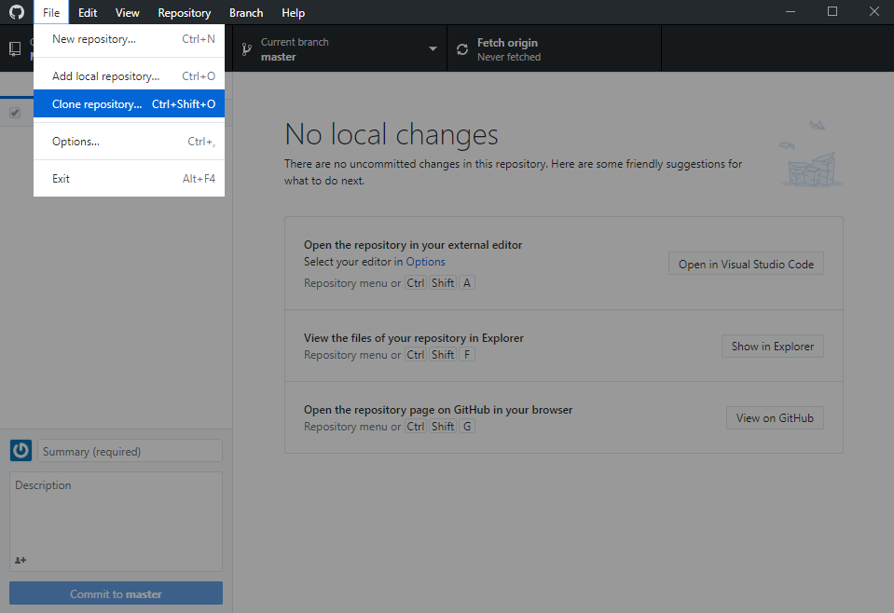Open the Edit menu

tap(88, 12)
